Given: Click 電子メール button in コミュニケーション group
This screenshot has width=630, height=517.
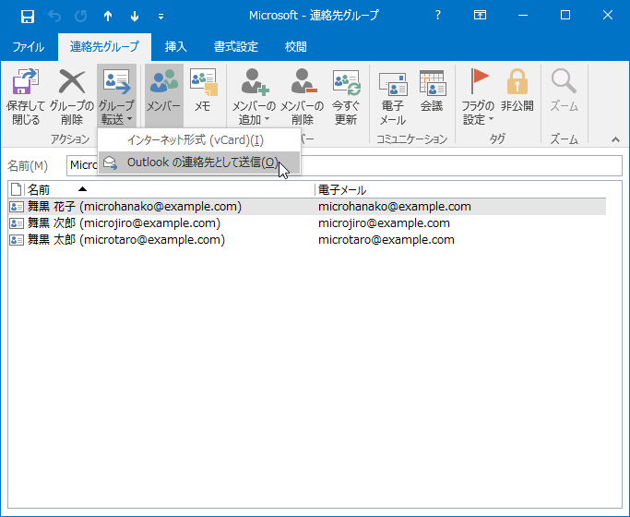Looking at the screenshot, I should (393, 97).
